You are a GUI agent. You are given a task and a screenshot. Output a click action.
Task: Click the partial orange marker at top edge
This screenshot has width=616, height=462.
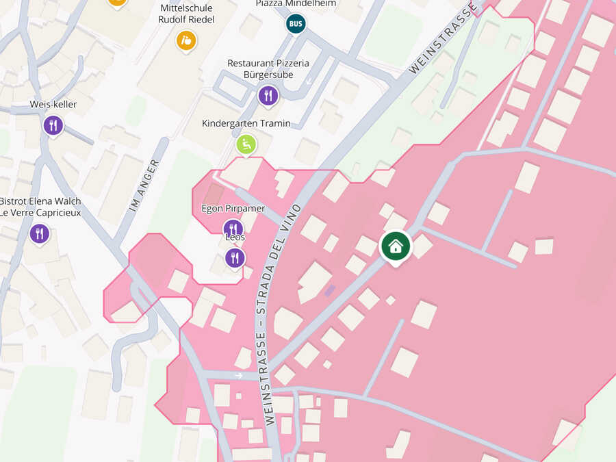point(117,3)
